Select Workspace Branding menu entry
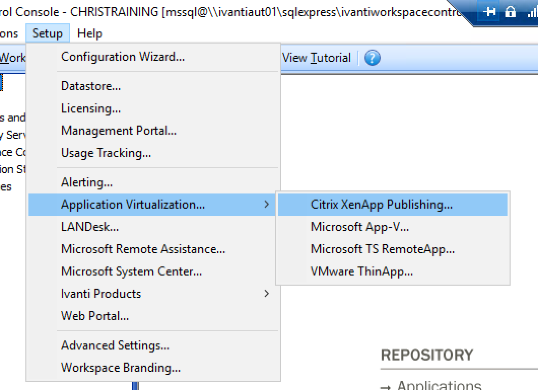 coord(121,368)
